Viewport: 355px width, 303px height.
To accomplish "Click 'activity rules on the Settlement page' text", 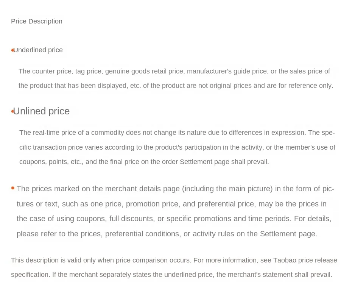I will click(x=255, y=234).
